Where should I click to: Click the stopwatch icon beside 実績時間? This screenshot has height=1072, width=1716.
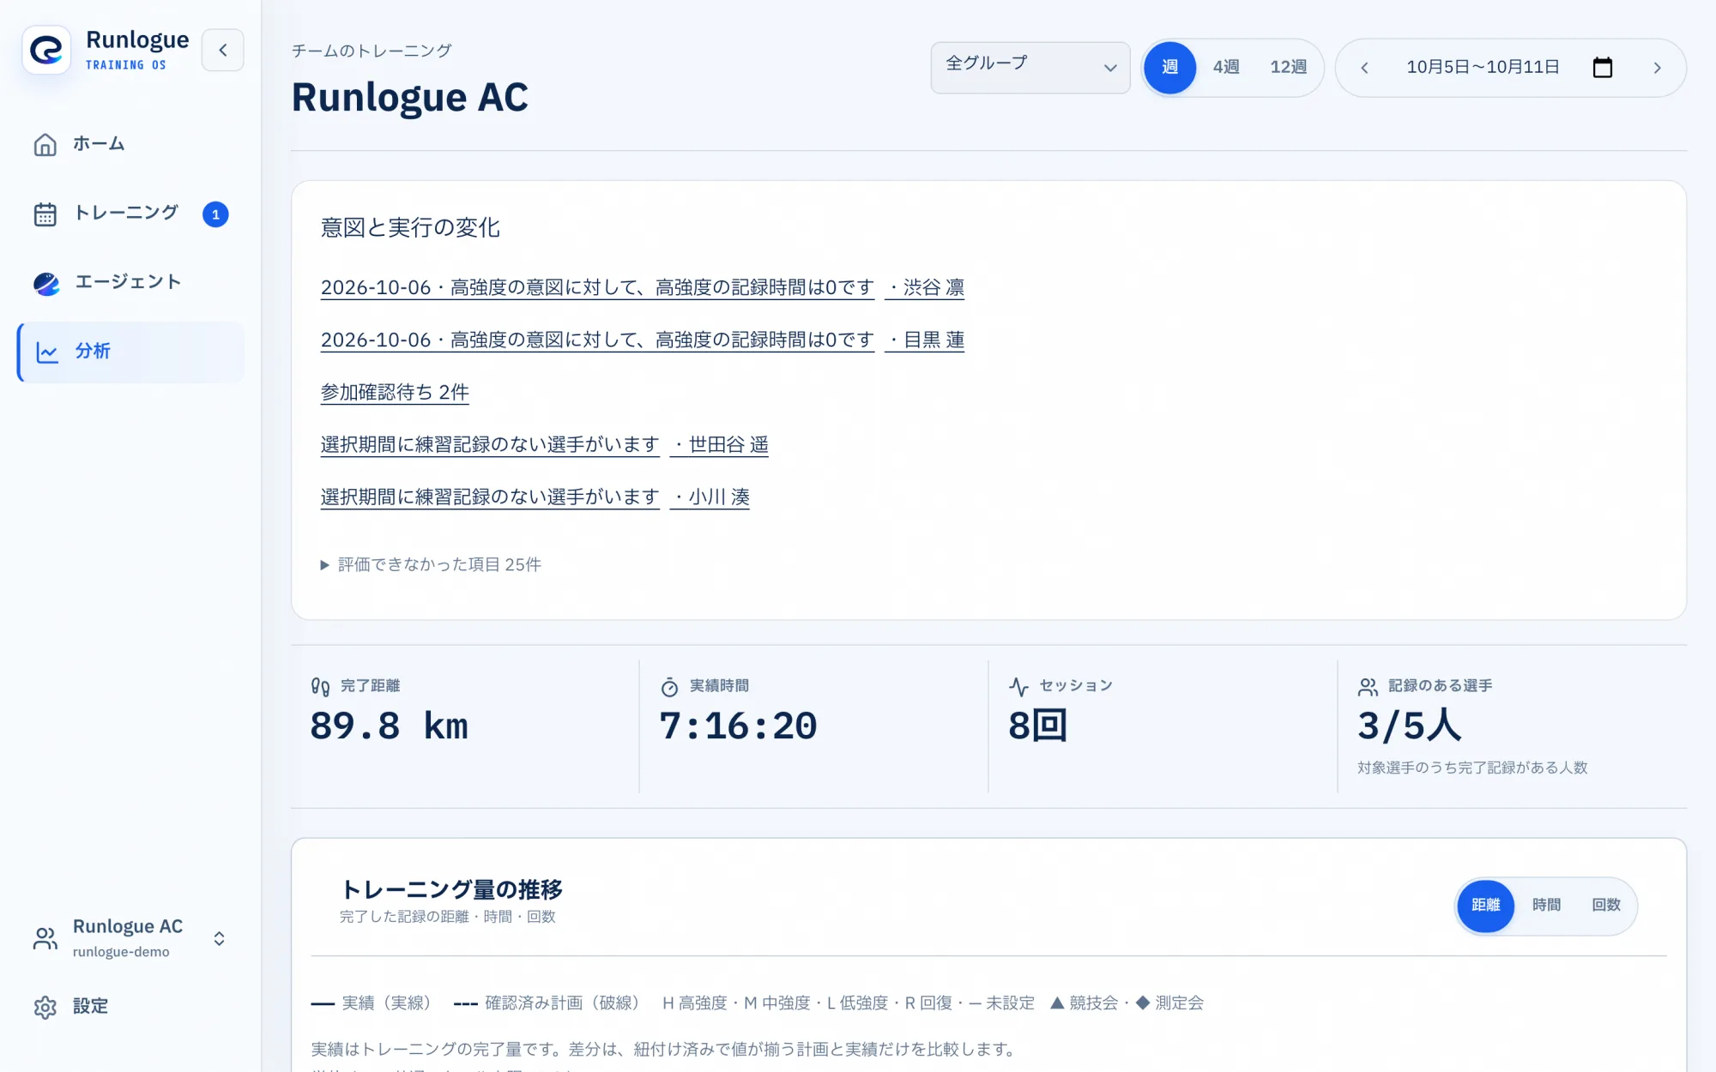[x=669, y=686]
